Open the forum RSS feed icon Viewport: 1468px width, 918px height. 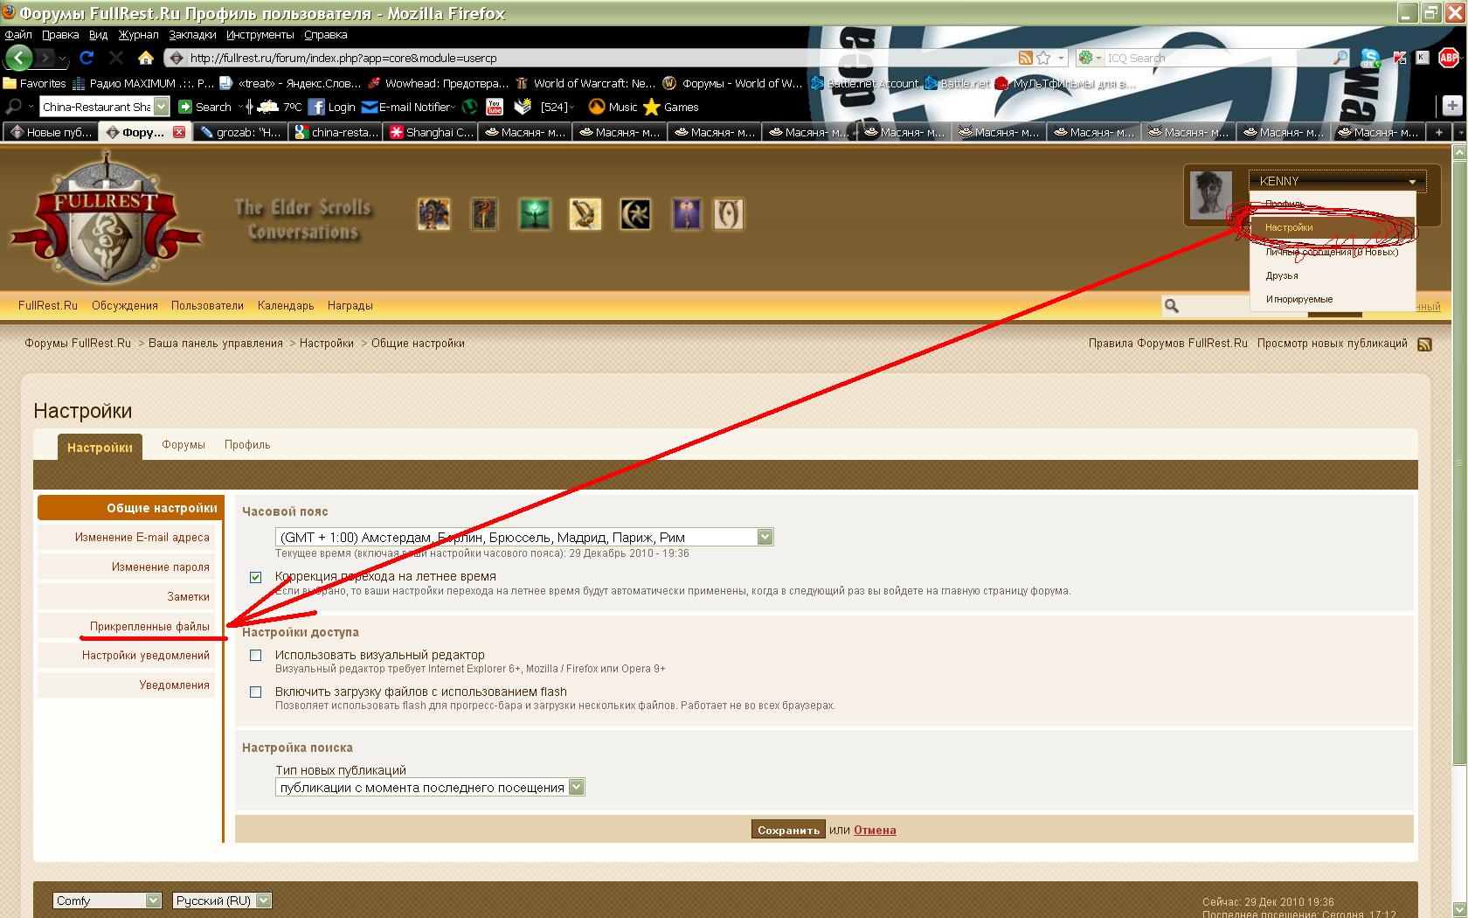[x=1424, y=344]
